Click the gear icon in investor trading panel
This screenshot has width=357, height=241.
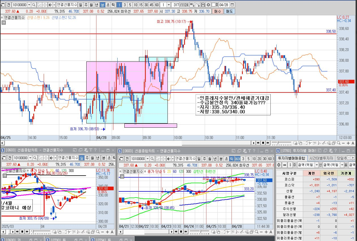279,165
